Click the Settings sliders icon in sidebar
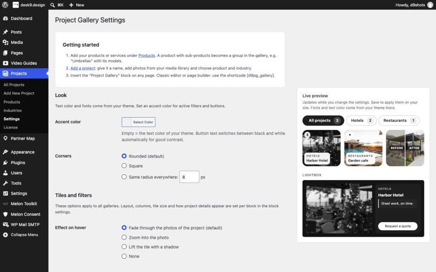Screen dimensions: 436x272 5,193
